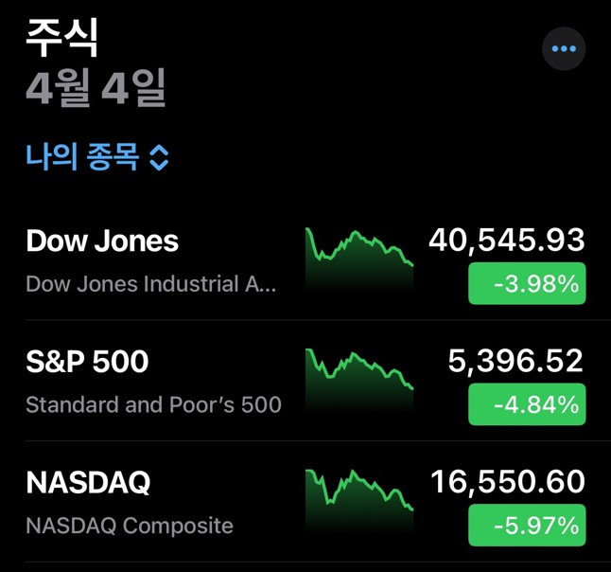Open the Dow Jones sparkline chart

358,253
